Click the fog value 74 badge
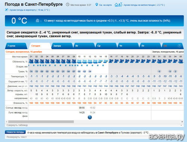 (31, 72)
